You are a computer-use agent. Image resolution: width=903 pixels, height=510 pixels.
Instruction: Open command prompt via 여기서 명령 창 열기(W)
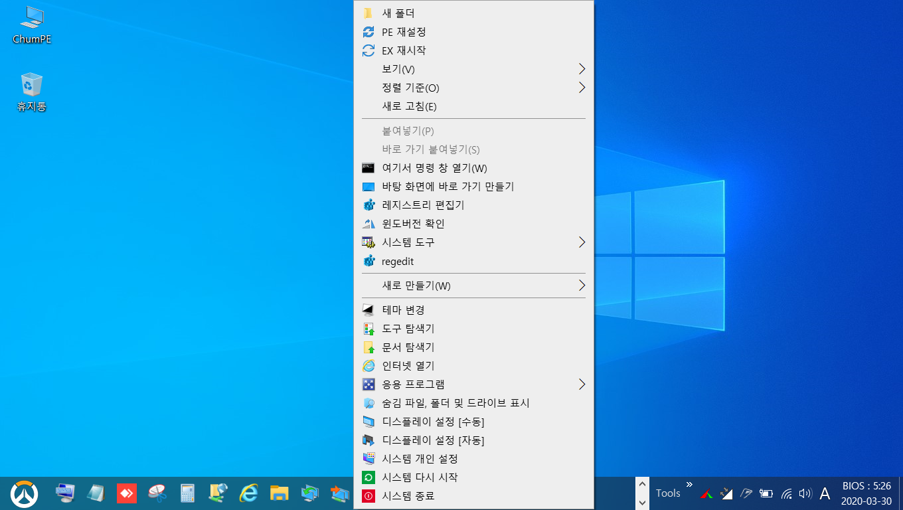473,168
